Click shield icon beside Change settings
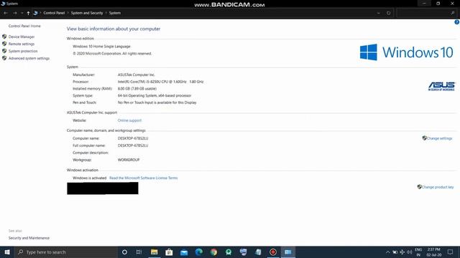Image resolution: width=460 pixels, height=258 pixels. click(424, 138)
